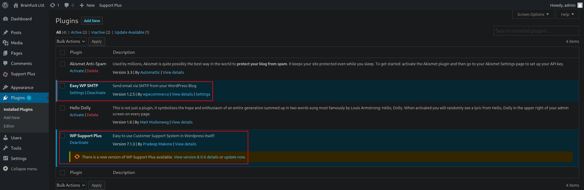Open the top Bulk Actions dropdown
This screenshot has height=190, width=584.
[x=71, y=41]
